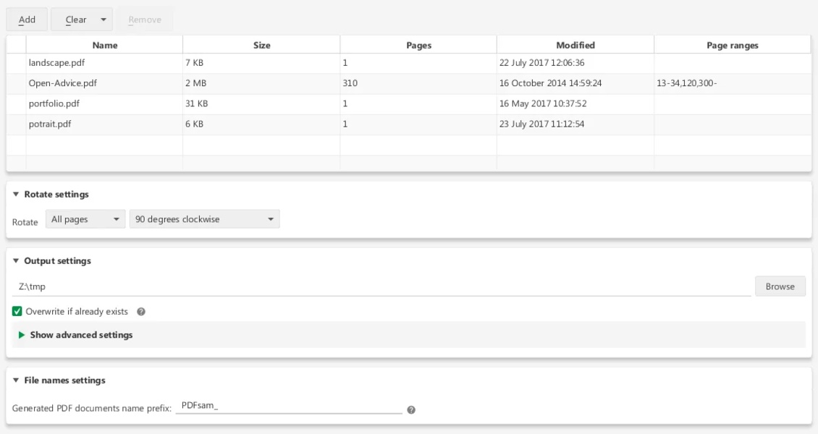This screenshot has width=818, height=434.
Task: Select the Open-Advice.pdf row
Action: (x=63, y=83)
